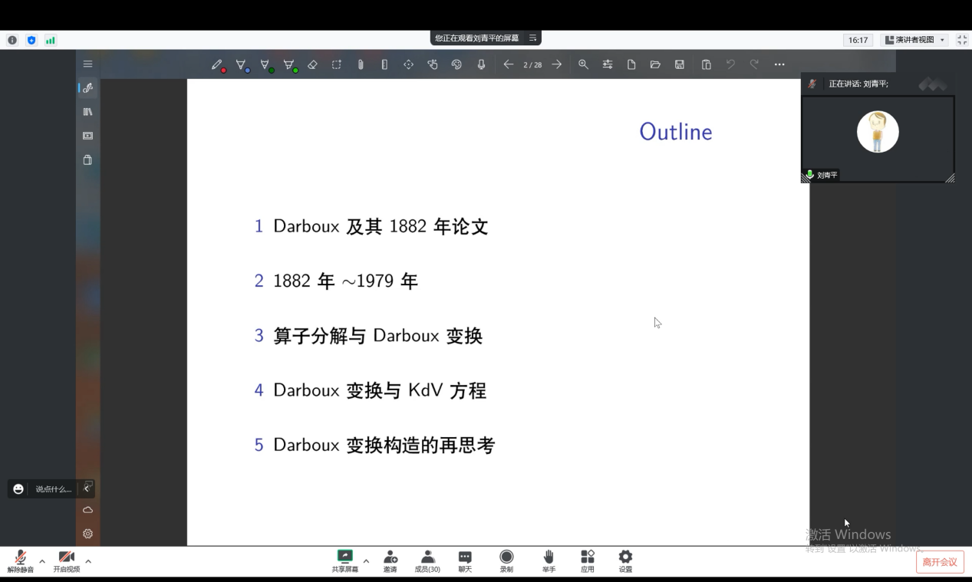
Task: Start recording with the 录制 button
Action: pyautogui.click(x=506, y=561)
